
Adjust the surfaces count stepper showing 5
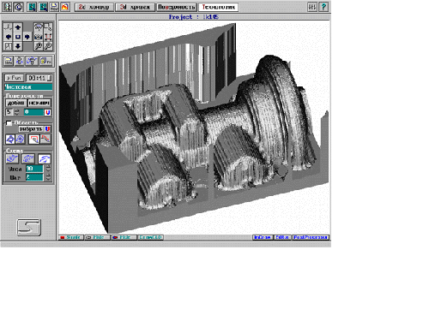(x=17, y=112)
